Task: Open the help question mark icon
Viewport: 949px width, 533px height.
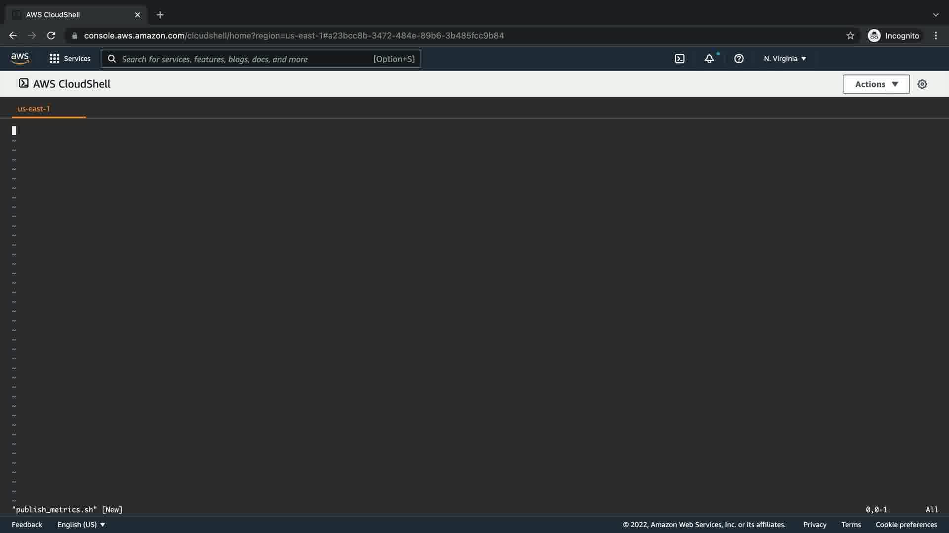Action: pos(739,59)
